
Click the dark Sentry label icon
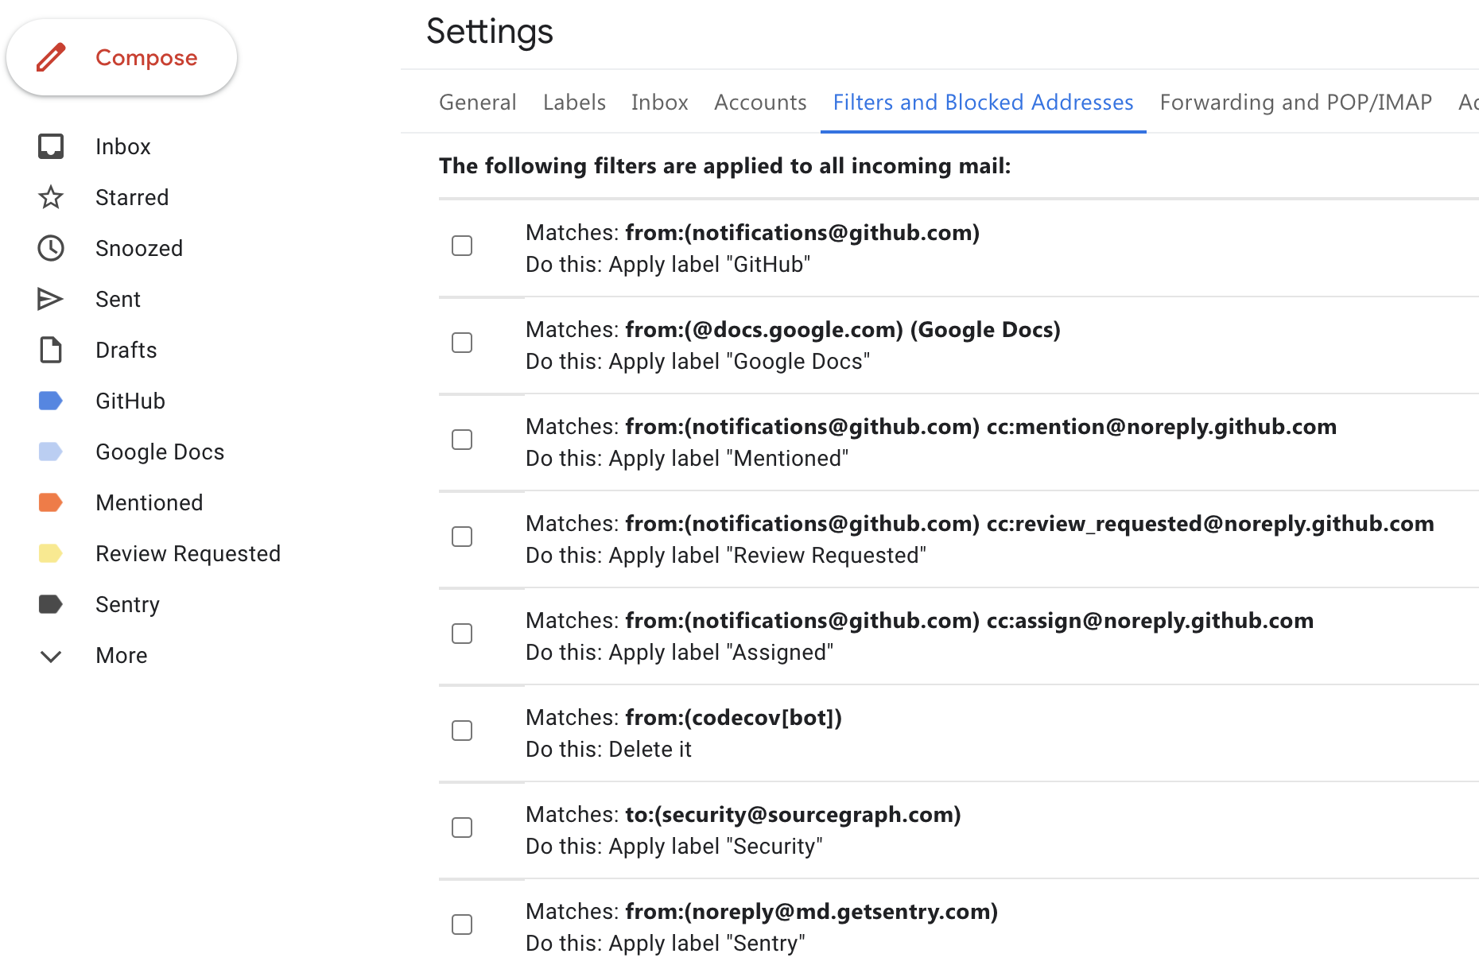51,604
